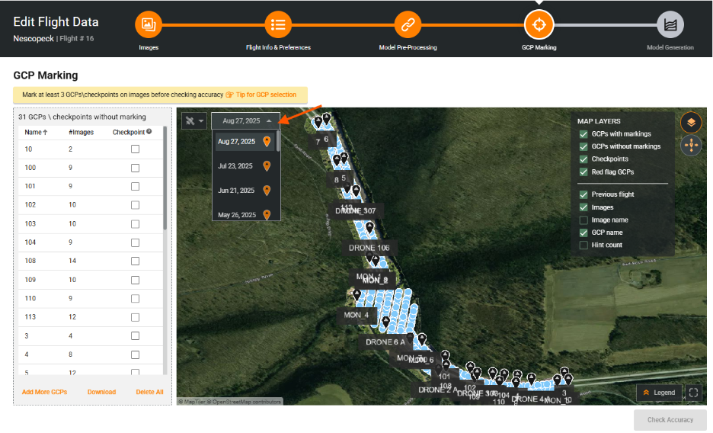The image size is (713, 433).
Task: Enable the Hint count layer
Action: (584, 245)
